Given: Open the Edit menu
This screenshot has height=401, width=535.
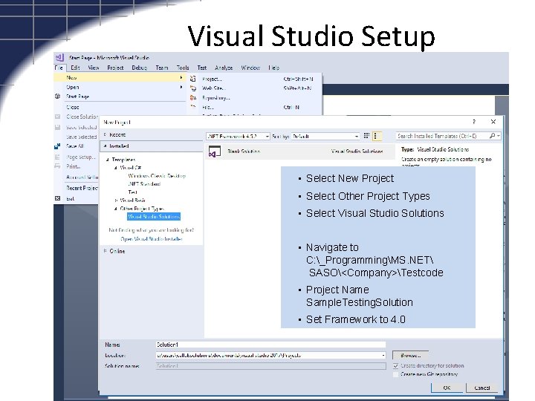Looking at the screenshot, I should (75, 68).
